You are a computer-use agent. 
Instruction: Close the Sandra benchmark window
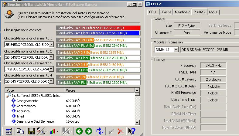coord(140,5)
